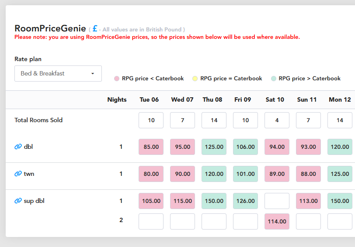
Task: Click empty sup dbl 2-night field for Sun 11
Action: tap(308, 221)
